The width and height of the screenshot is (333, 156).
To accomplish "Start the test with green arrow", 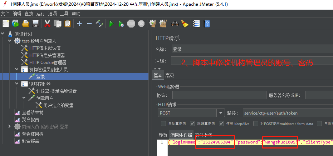I will pyautogui.click(x=111, y=24).
